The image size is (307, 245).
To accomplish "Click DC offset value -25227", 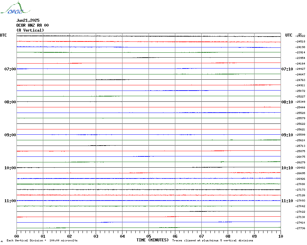I will click(x=300, y=96).
